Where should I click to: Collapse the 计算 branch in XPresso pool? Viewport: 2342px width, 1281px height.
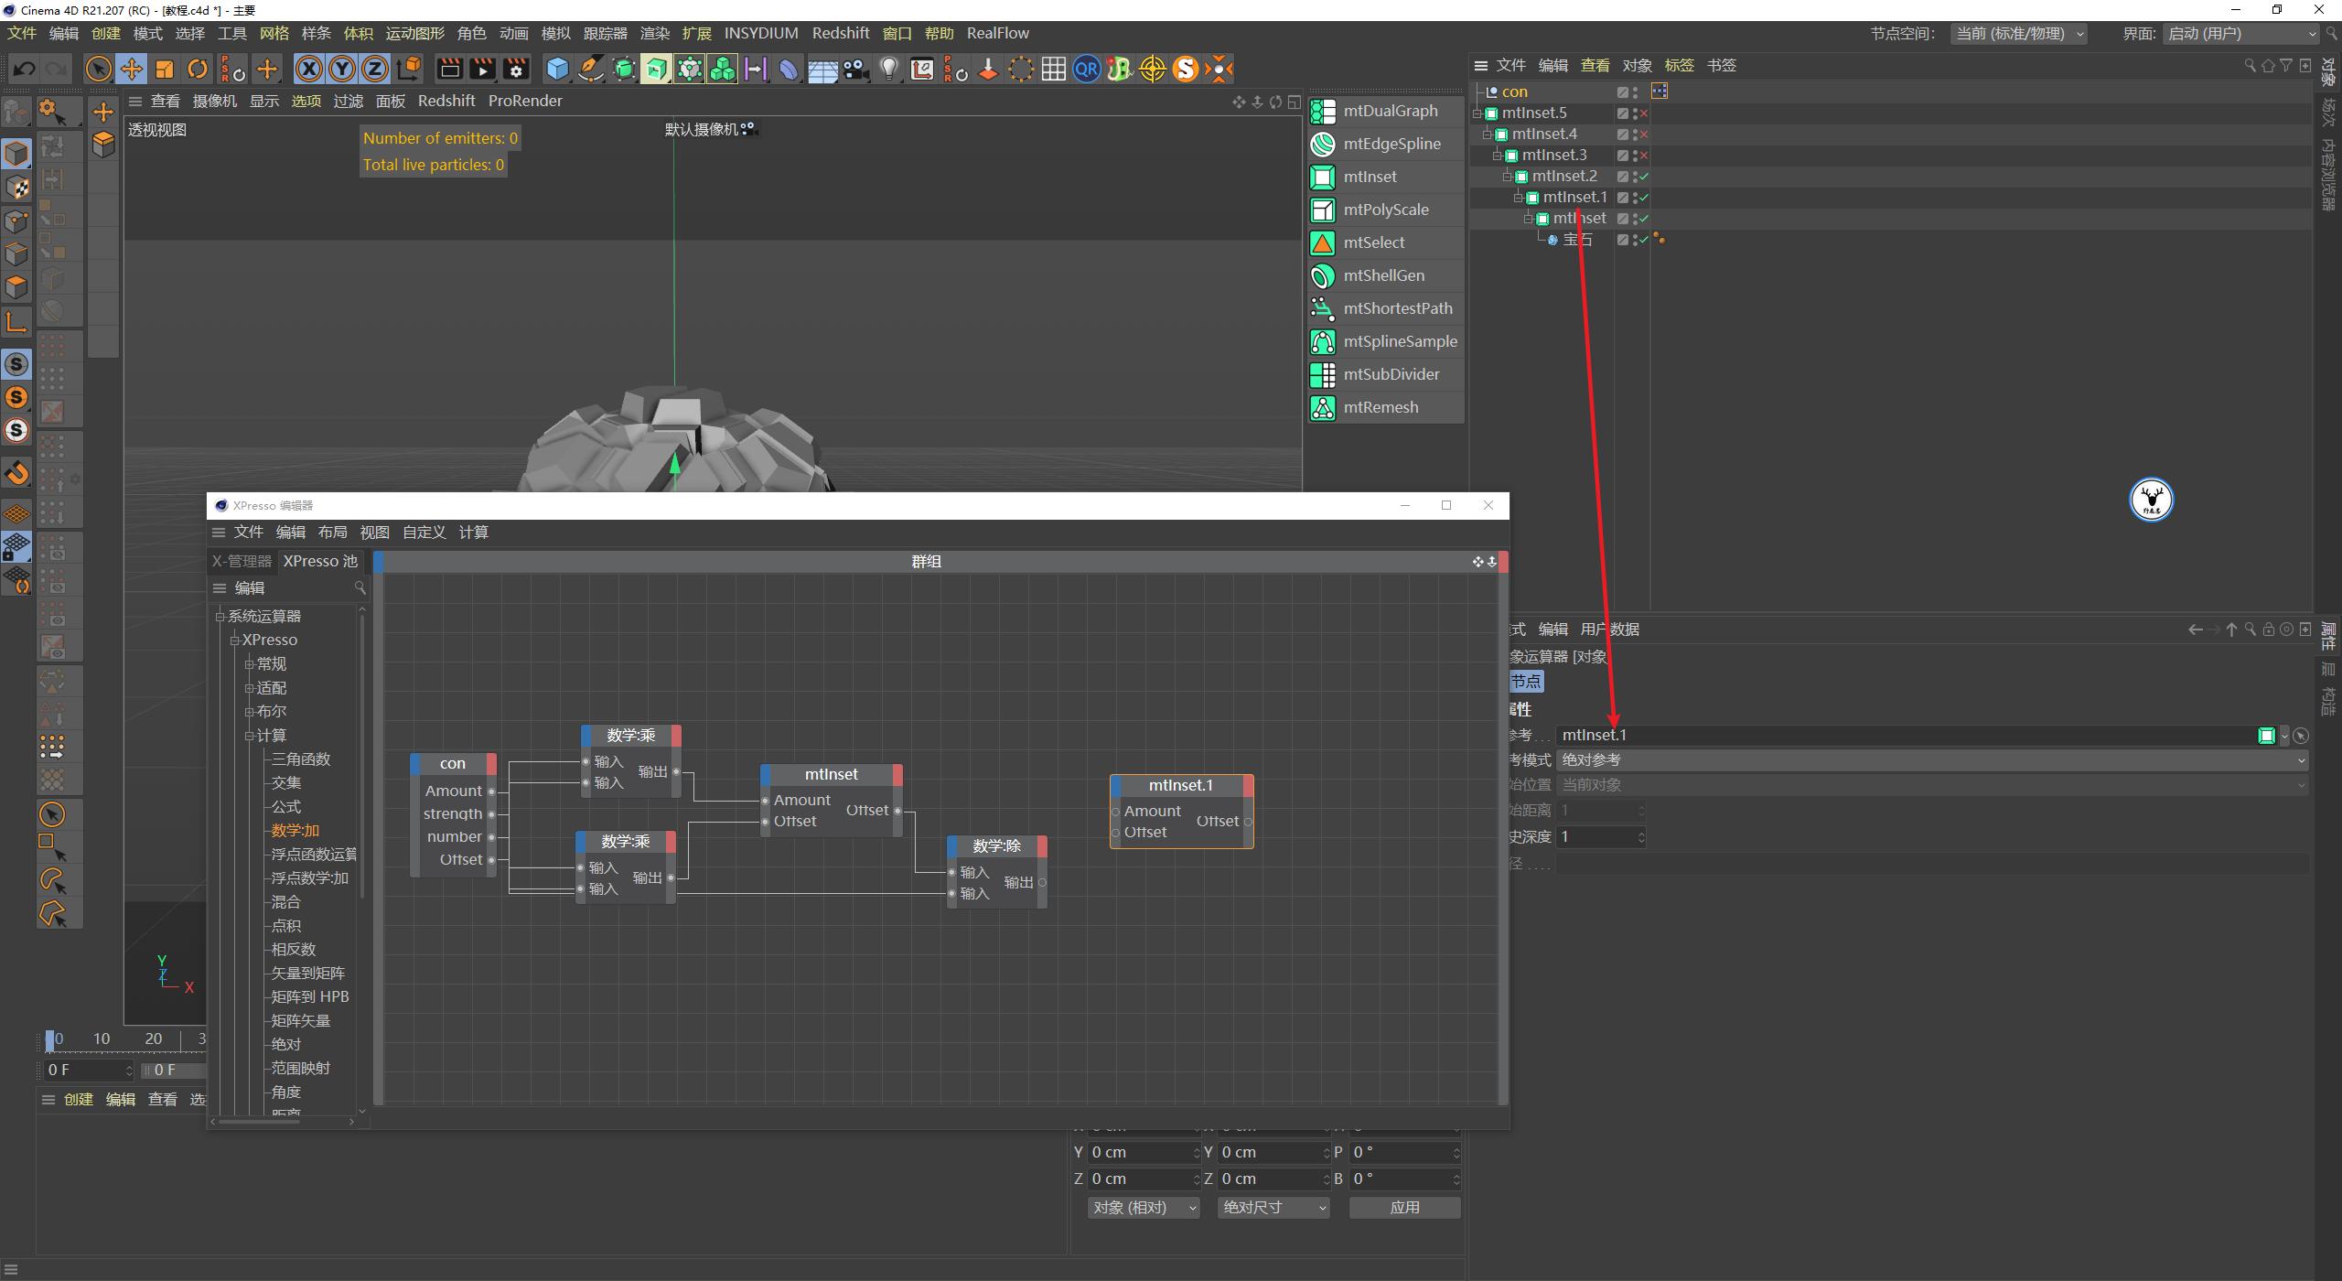(250, 735)
